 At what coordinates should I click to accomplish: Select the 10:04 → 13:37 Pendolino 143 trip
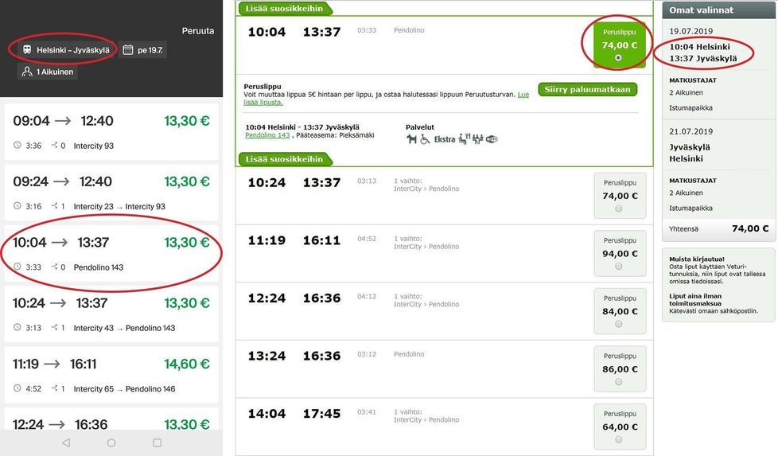pyautogui.click(x=111, y=253)
